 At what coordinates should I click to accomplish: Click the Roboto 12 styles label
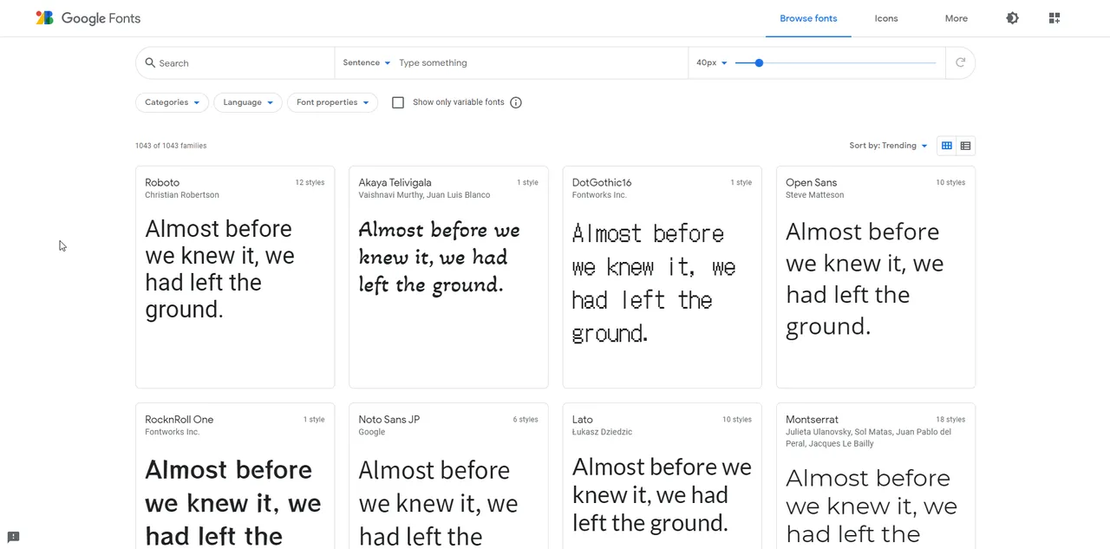310,183
